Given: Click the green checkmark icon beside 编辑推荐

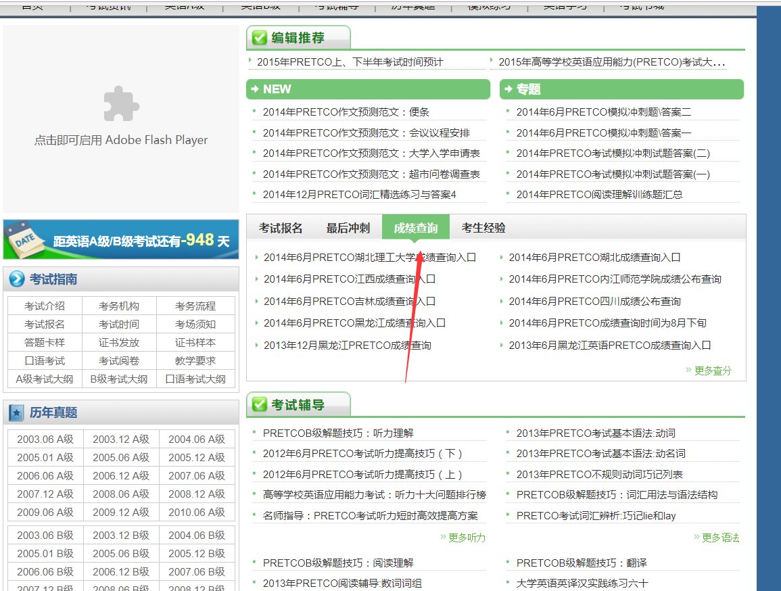Looking at the screenshot, I should coord(260,37).
